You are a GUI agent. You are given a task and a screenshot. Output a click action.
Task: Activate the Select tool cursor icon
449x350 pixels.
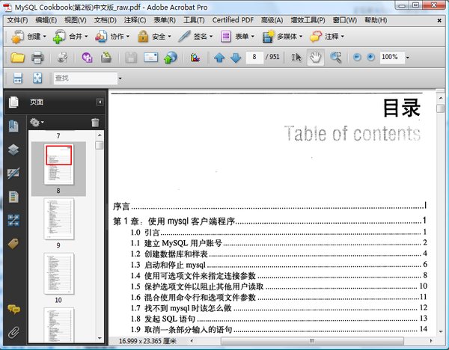296,58
